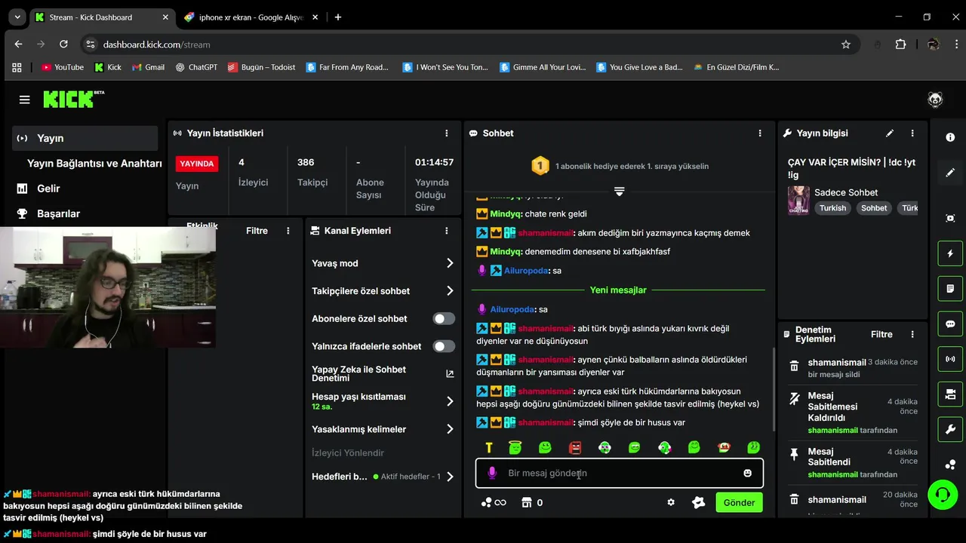This screenshot has height=543, width=966.
Task: Click the wrench sidebar icon
Action: (950, 430)
